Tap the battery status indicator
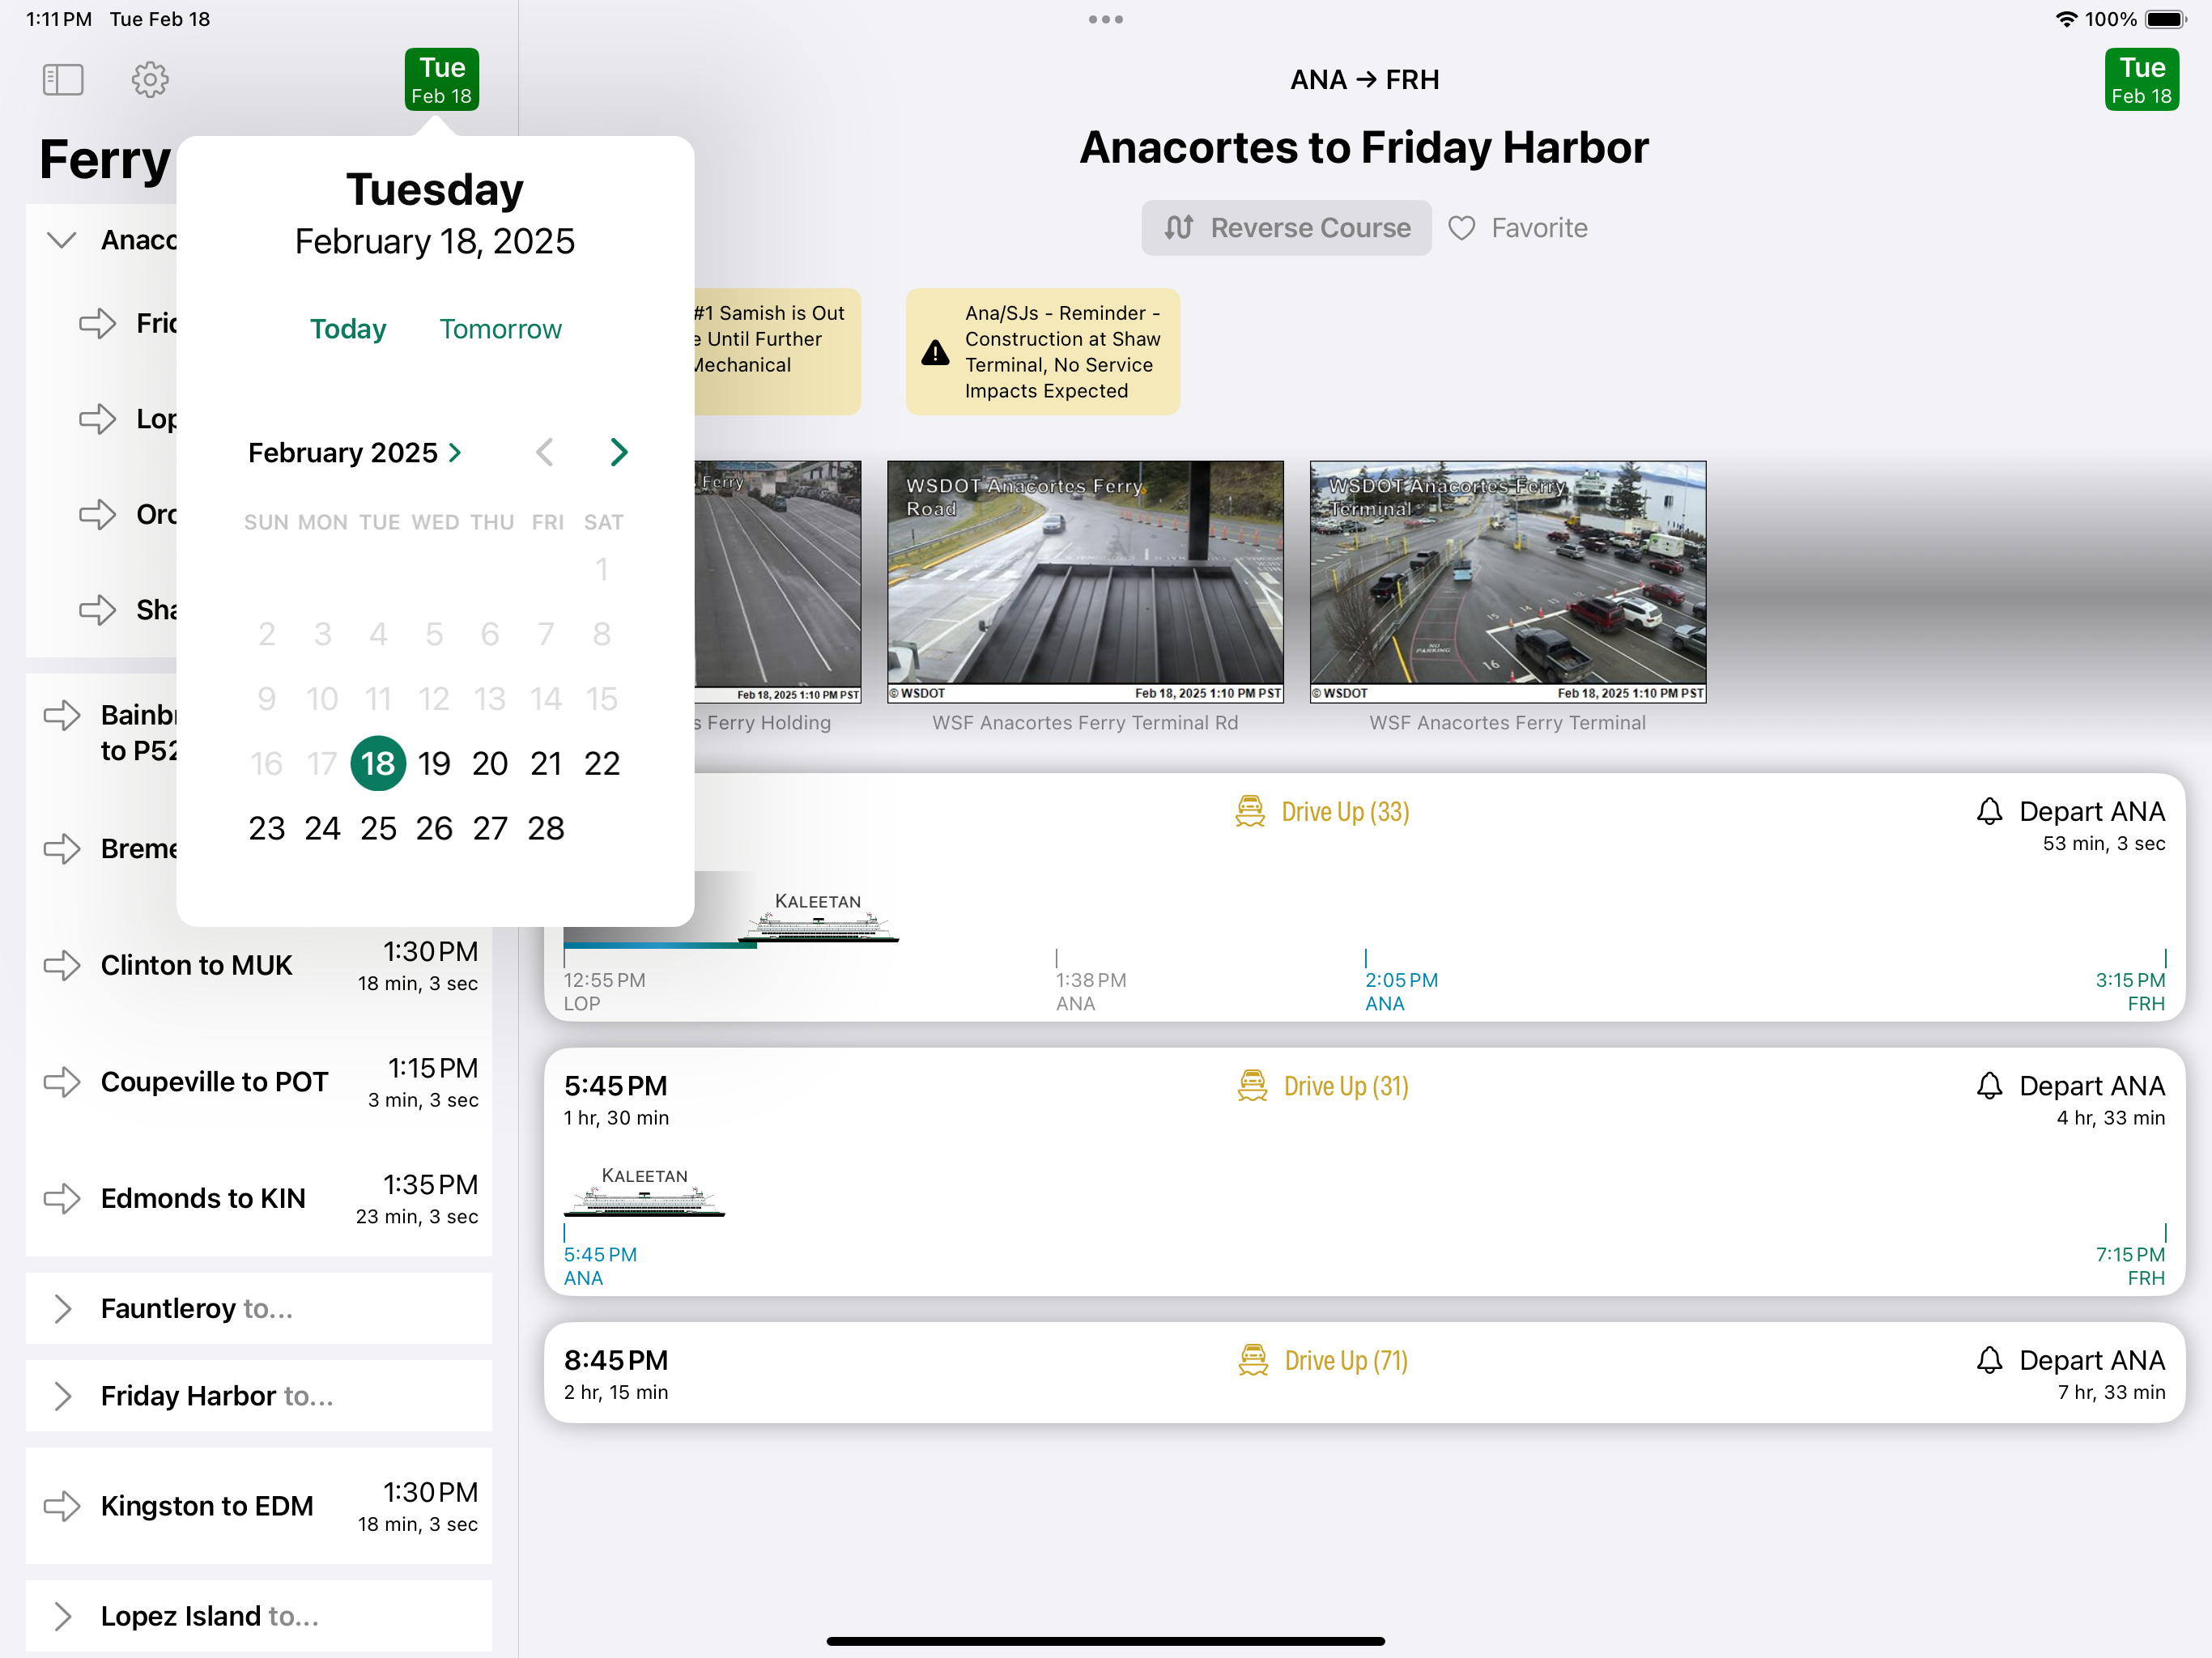Screen dimensions: 2212x1658 coord(2166,19)
